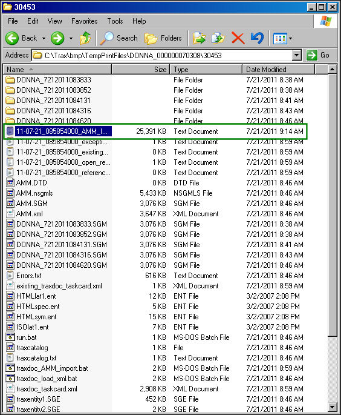Open the Favorites menu

[84, 21]
